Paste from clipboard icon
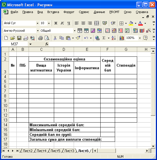The image size is (157, 160). pyautogui.click(x=68, y=38)
